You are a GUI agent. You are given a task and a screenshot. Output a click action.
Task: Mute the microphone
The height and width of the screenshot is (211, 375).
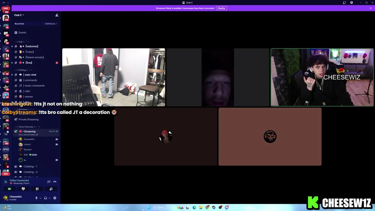[36, 198]
